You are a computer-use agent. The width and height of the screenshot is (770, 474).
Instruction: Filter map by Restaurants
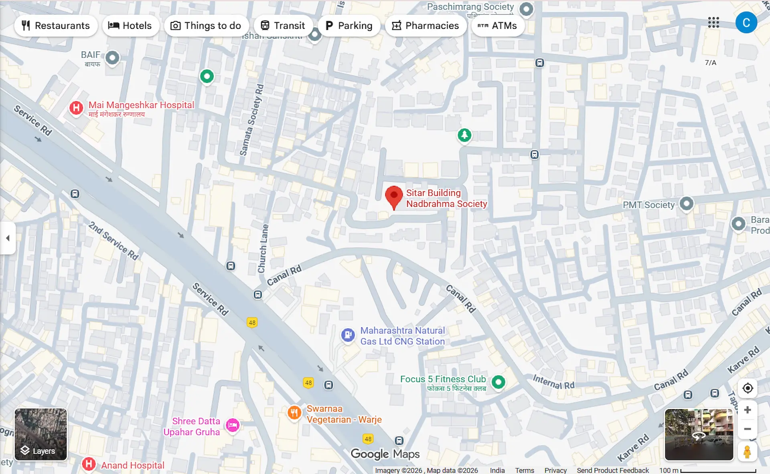56,26
